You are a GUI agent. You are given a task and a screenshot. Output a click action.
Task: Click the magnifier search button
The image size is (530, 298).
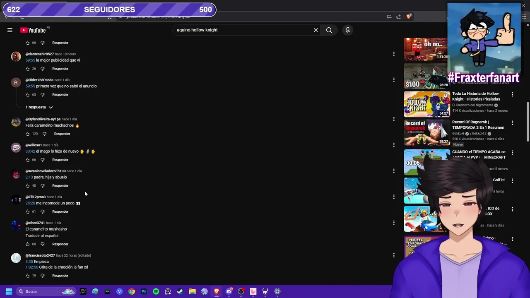click(329, 30)
